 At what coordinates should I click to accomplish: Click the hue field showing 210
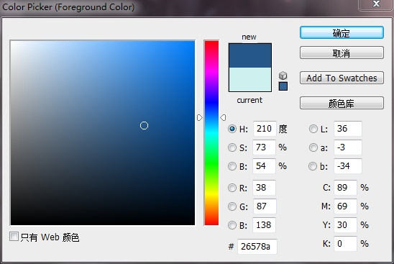[x=265, y=129]
